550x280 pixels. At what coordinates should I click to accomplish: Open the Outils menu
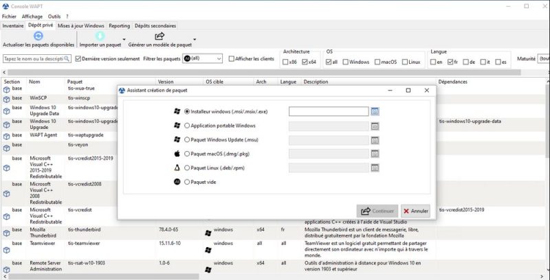pos(54,16)
